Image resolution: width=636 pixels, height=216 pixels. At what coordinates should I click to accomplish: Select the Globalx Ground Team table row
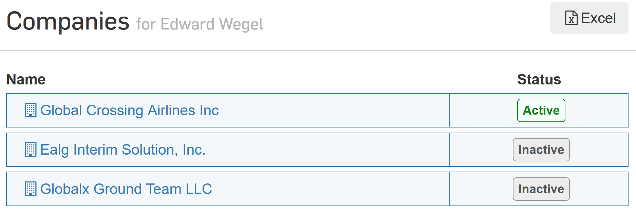click(317, 189)
